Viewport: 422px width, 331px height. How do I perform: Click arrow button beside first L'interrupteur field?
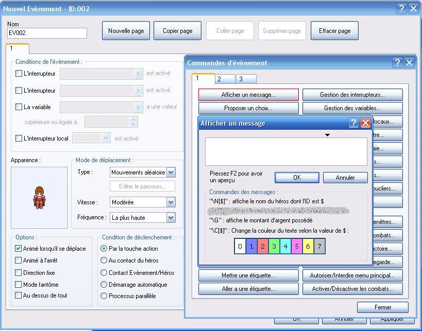[138, 74]
